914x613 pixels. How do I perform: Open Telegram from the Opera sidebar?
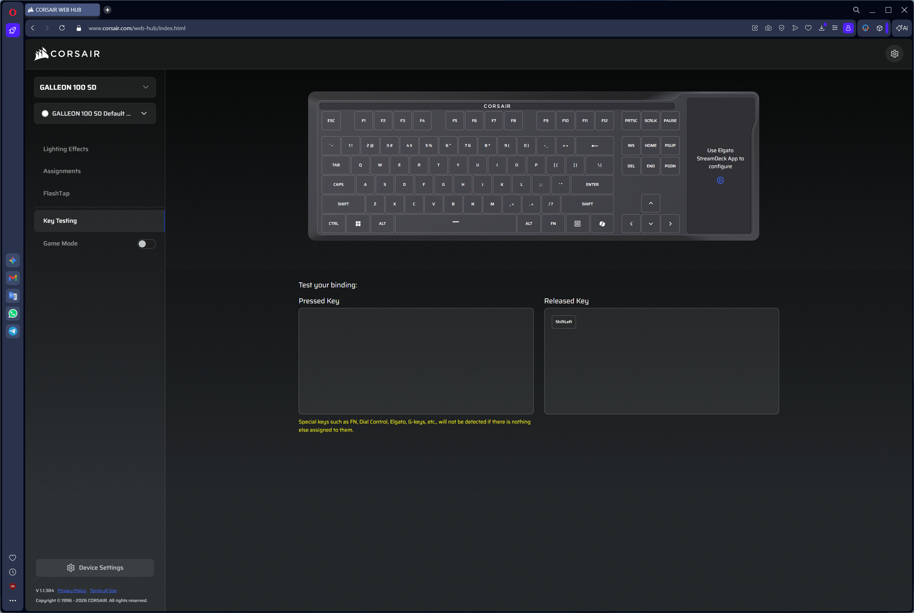pos(12,331)
